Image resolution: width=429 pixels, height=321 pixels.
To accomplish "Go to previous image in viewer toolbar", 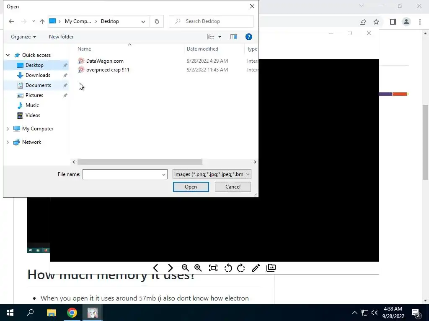I will click(x=155, y=268).
